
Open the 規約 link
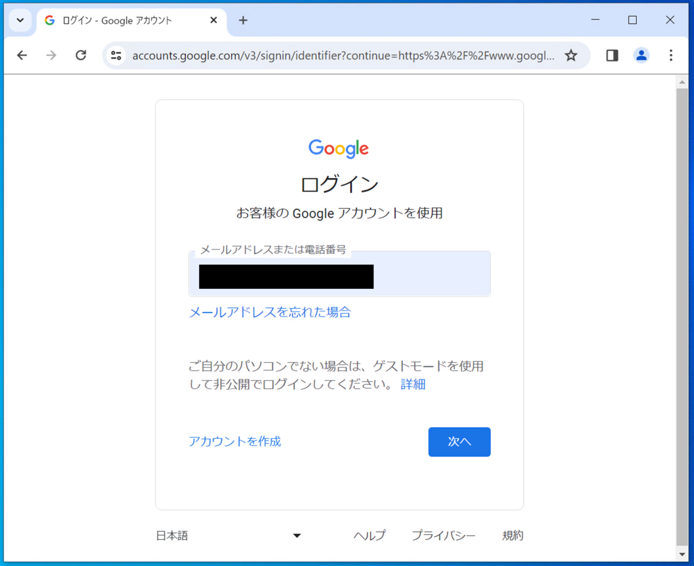tap(513, 536)
